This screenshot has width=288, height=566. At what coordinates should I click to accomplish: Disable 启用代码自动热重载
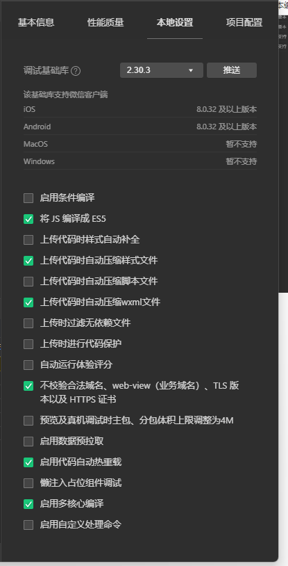[28, 462]
